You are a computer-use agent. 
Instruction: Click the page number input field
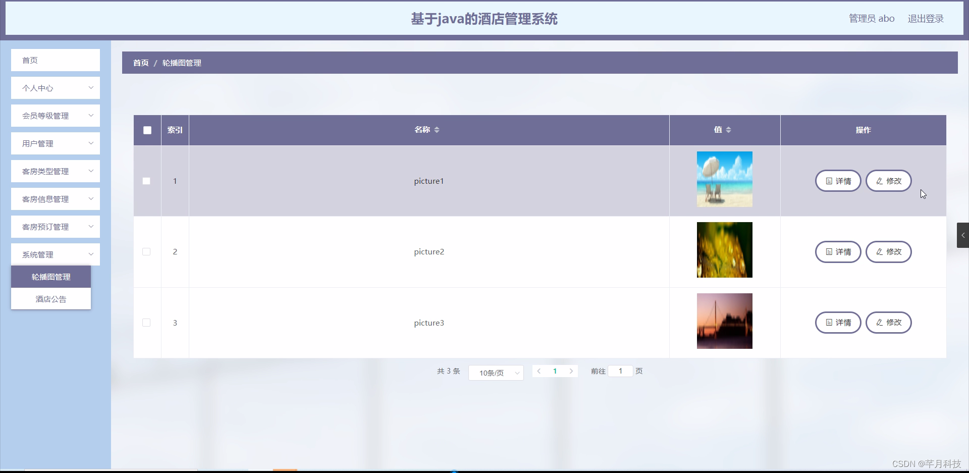(x=620, y=371)
